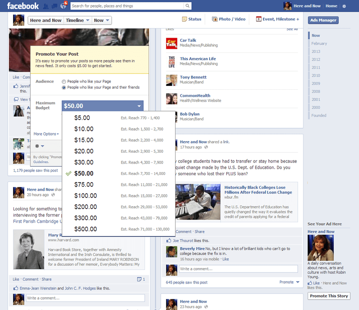Screen dimensions: 359x310
Task: Open the Ads Manager button
Action: (x=323, y=20)
